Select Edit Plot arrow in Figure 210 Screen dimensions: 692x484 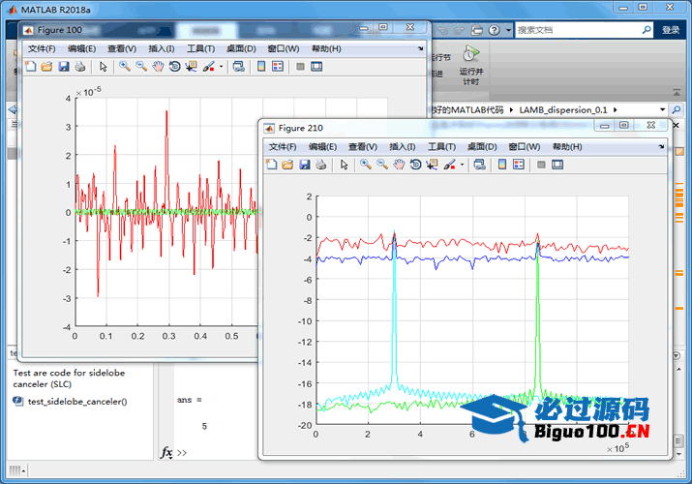coord(345,165)
